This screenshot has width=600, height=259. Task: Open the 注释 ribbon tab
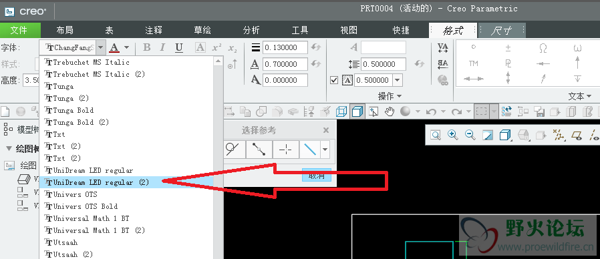[154, 30]
